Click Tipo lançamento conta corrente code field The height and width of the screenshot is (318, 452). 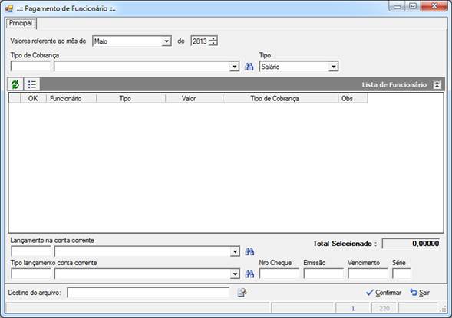pyautogui.click(x=31, y=274)
